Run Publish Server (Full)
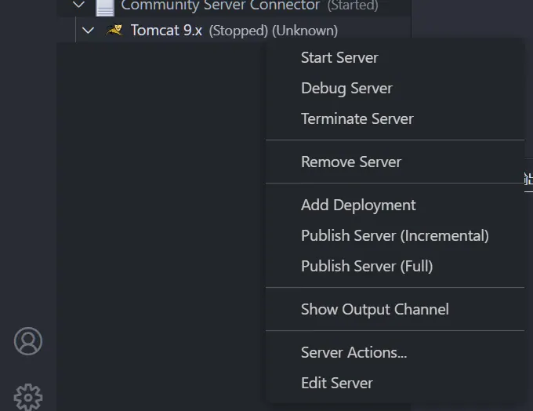 [x=367, y=266]
